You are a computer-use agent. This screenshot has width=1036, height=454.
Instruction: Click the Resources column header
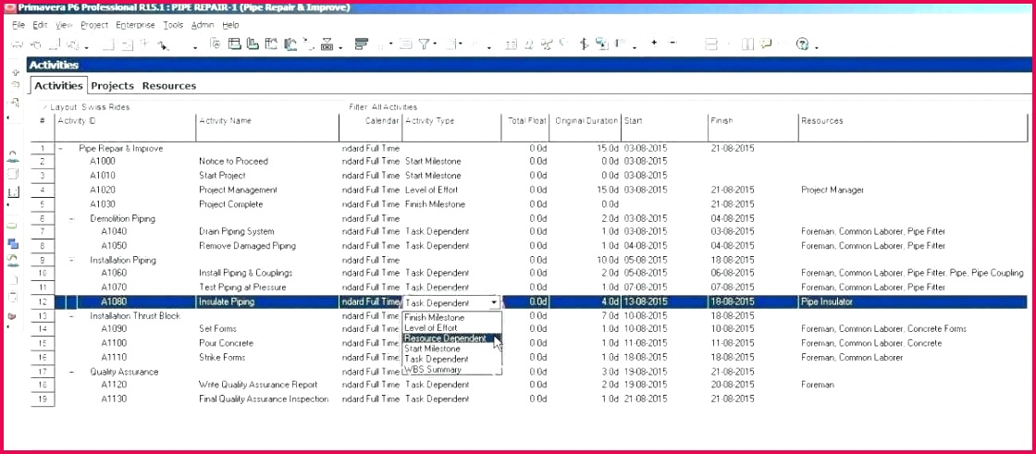click(915, 127)
